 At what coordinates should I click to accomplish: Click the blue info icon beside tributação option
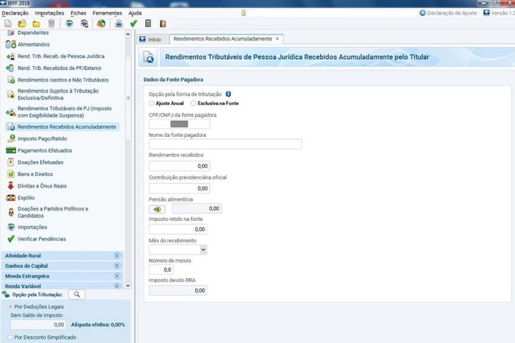click(x=228, y=94)
